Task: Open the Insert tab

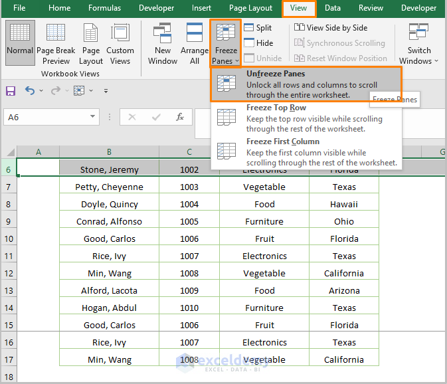Action: pyautogui.click(x=201, y=8)
